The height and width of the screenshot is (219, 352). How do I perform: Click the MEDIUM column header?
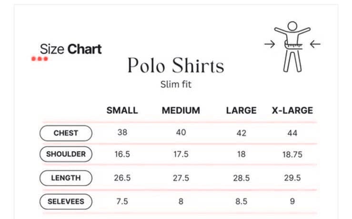(x=181, y=110)
